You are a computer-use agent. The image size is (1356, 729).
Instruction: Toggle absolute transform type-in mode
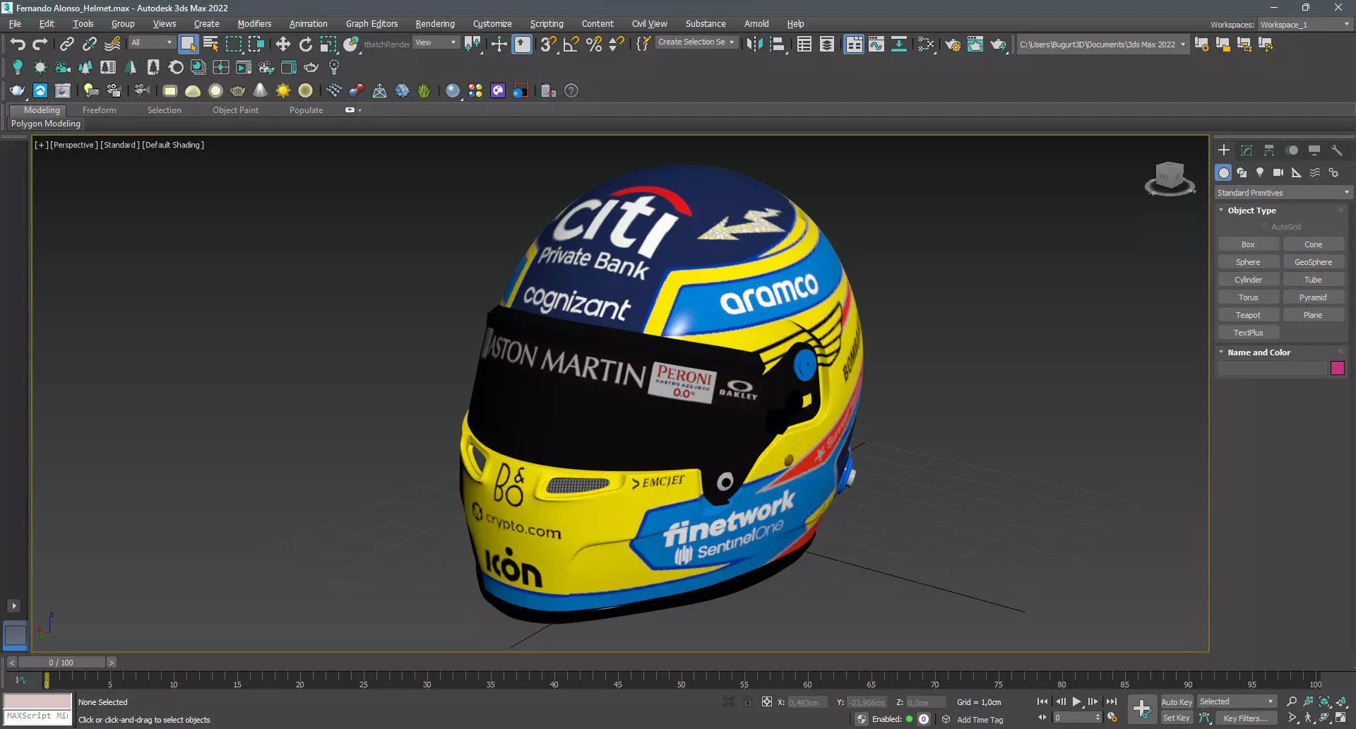(767, 702)
